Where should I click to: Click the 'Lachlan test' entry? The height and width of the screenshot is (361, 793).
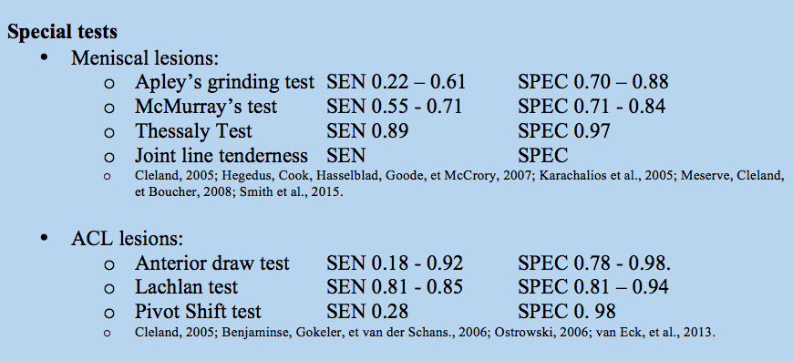tap(186, 288)
